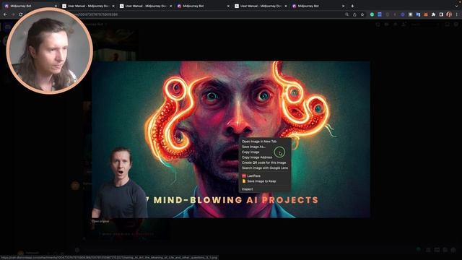Open the MetaMask fox extension
The width and height of the screenshot is (462, 260).
[426, 14]
